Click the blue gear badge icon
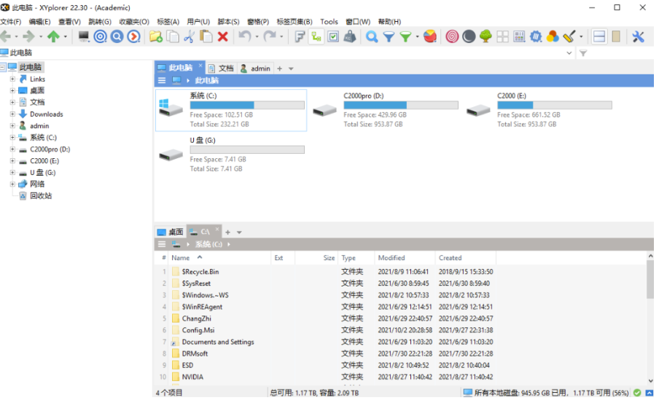The width and height of the screenshot is (659, 403). pyautogui.click(x=536, y=36)
